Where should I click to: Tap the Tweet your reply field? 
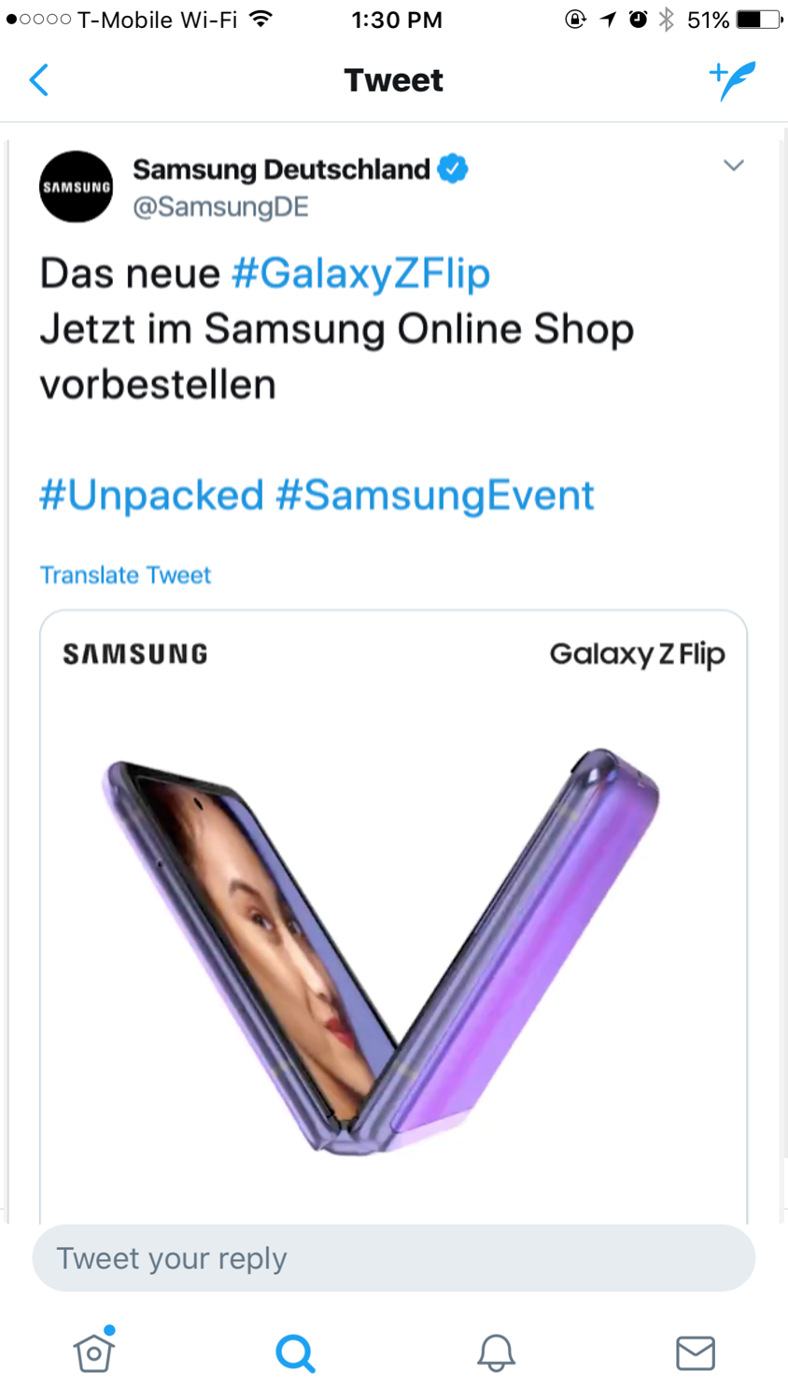pyautogui.click(x=393, y=1257)
